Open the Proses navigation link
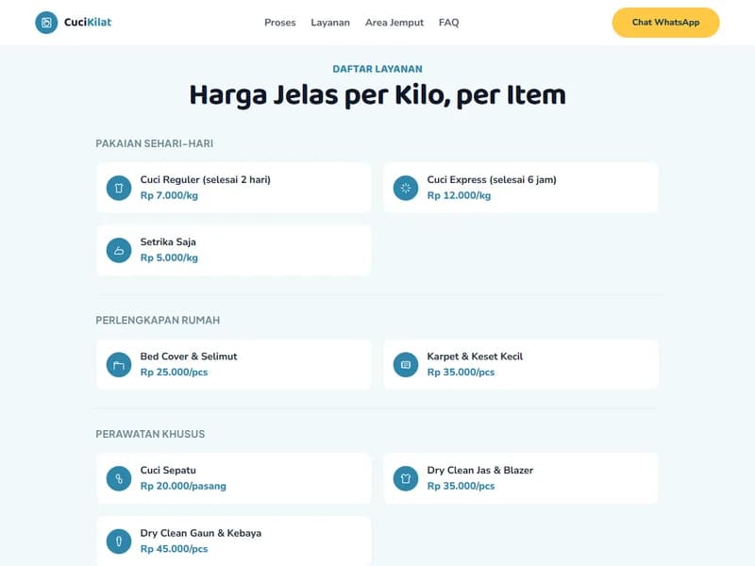This screenshot has width=755, height=566. 279,23
